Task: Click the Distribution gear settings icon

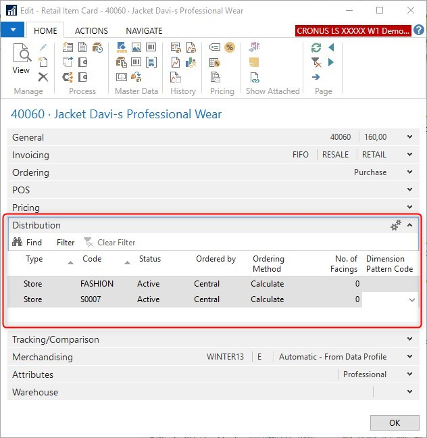Action: (396, 226)
